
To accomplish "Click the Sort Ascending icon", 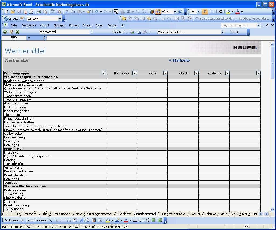I will pos(138,12).
